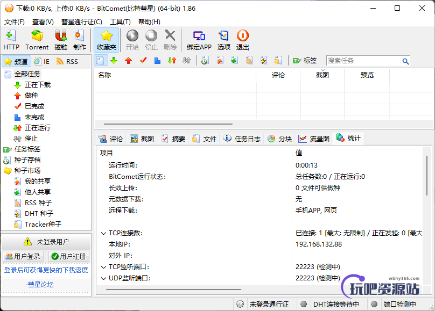
Task: Click the 开始 start task icon
Action: click(x=132, y=40)
